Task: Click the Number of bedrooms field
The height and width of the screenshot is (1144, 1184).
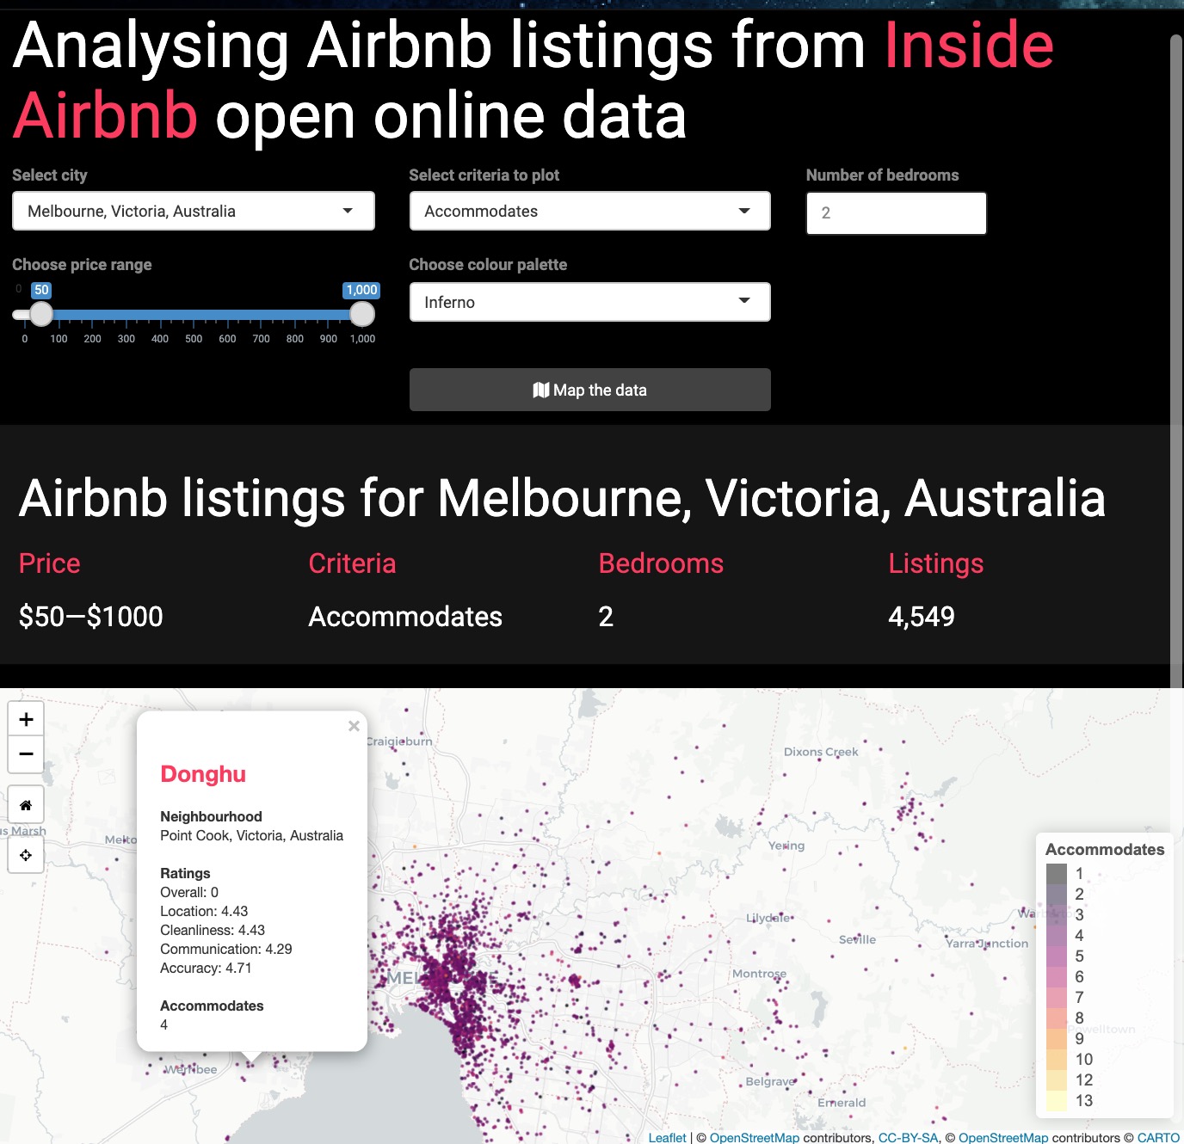Action: click(897, 213)
